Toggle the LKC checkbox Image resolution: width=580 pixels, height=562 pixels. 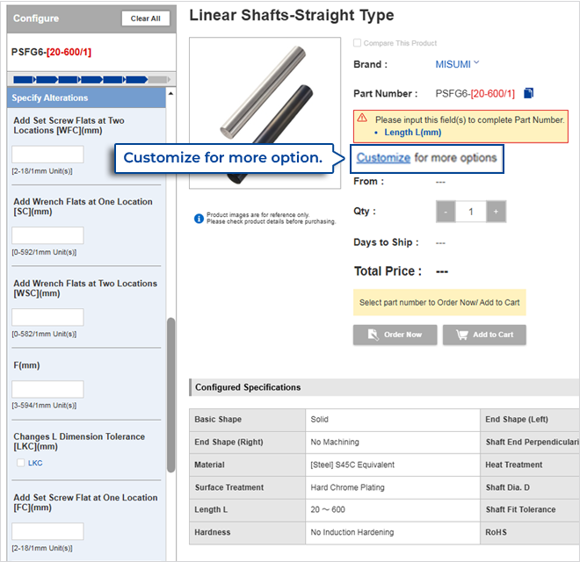tap(21, 463)
